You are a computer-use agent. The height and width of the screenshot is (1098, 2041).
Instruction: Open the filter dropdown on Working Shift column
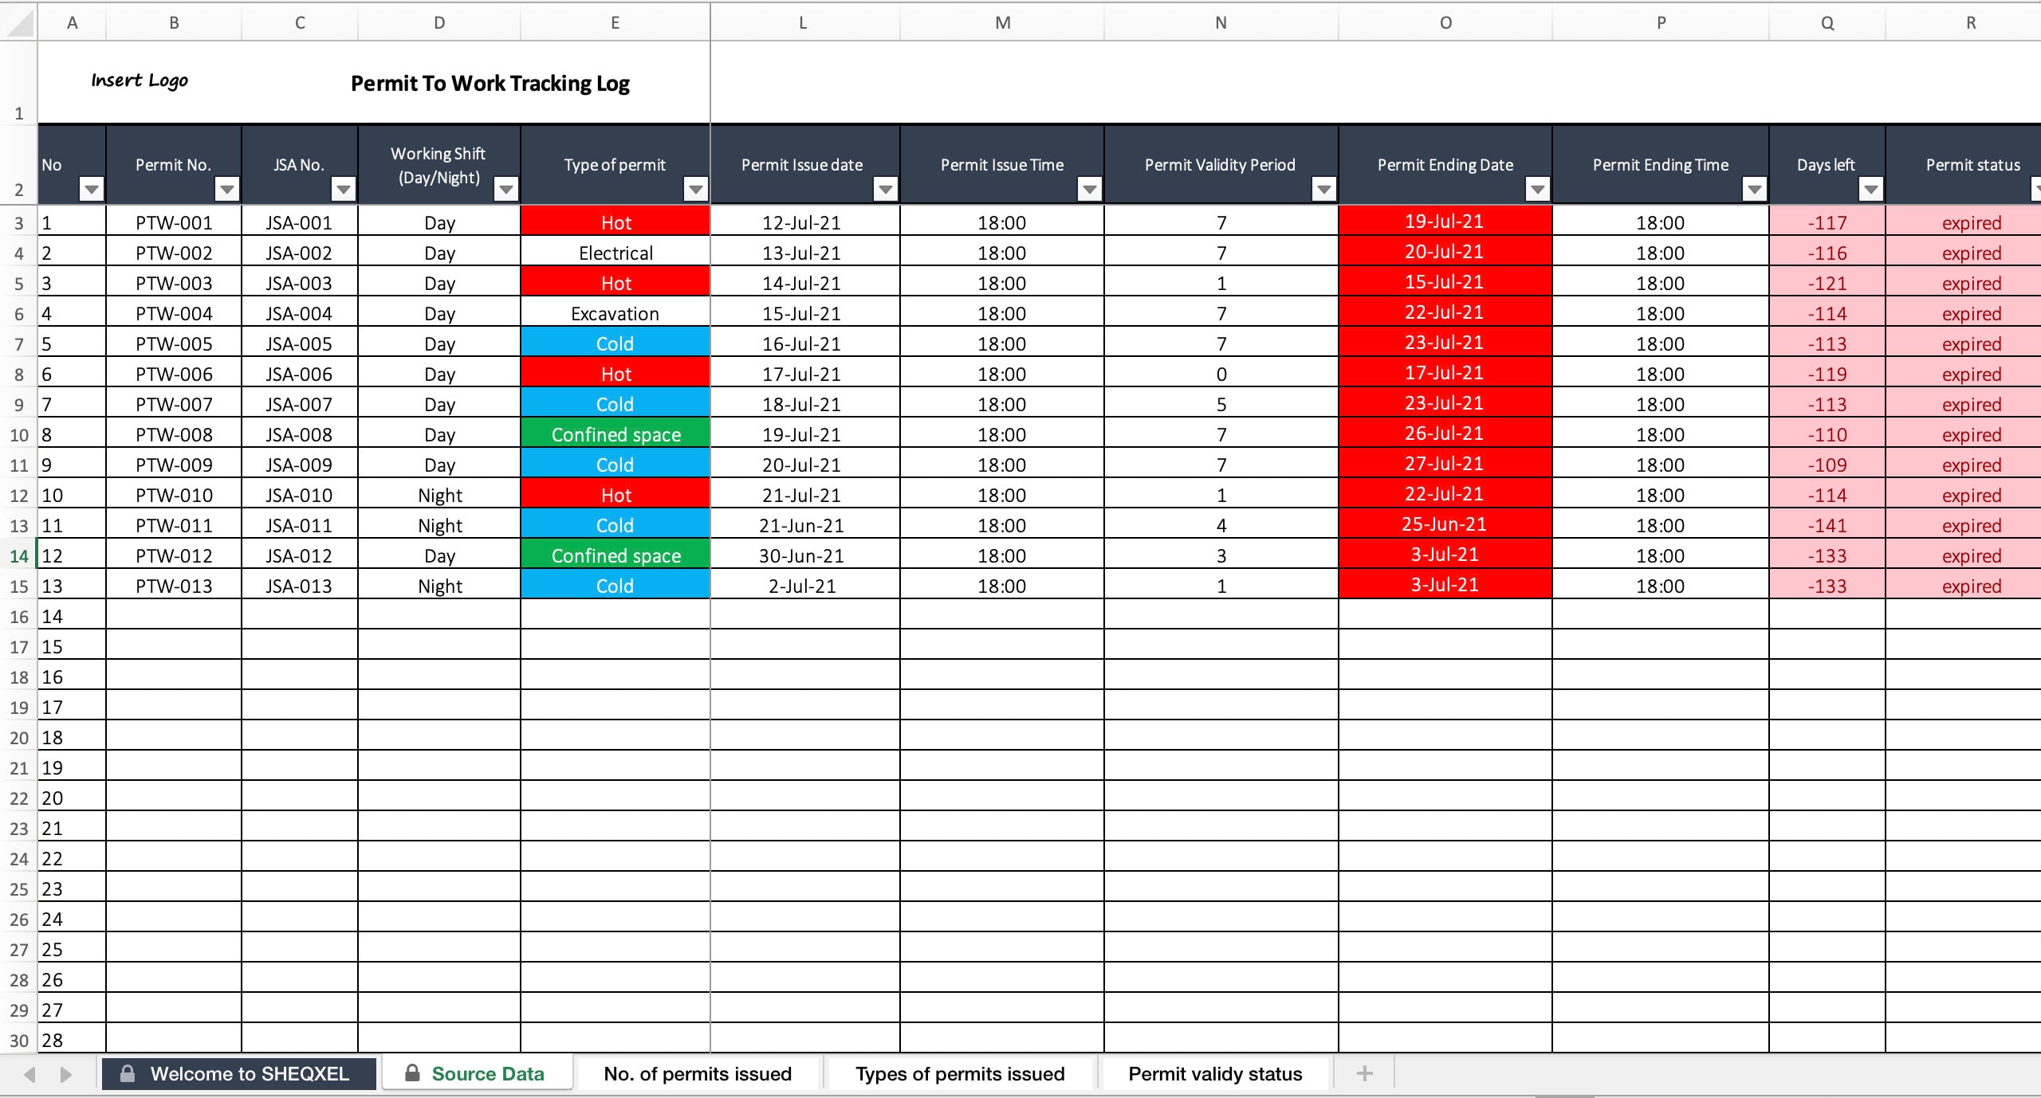point(505,190)
